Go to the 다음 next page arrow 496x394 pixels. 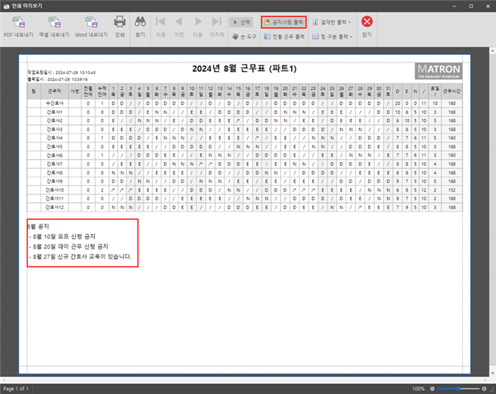(197, 23)
